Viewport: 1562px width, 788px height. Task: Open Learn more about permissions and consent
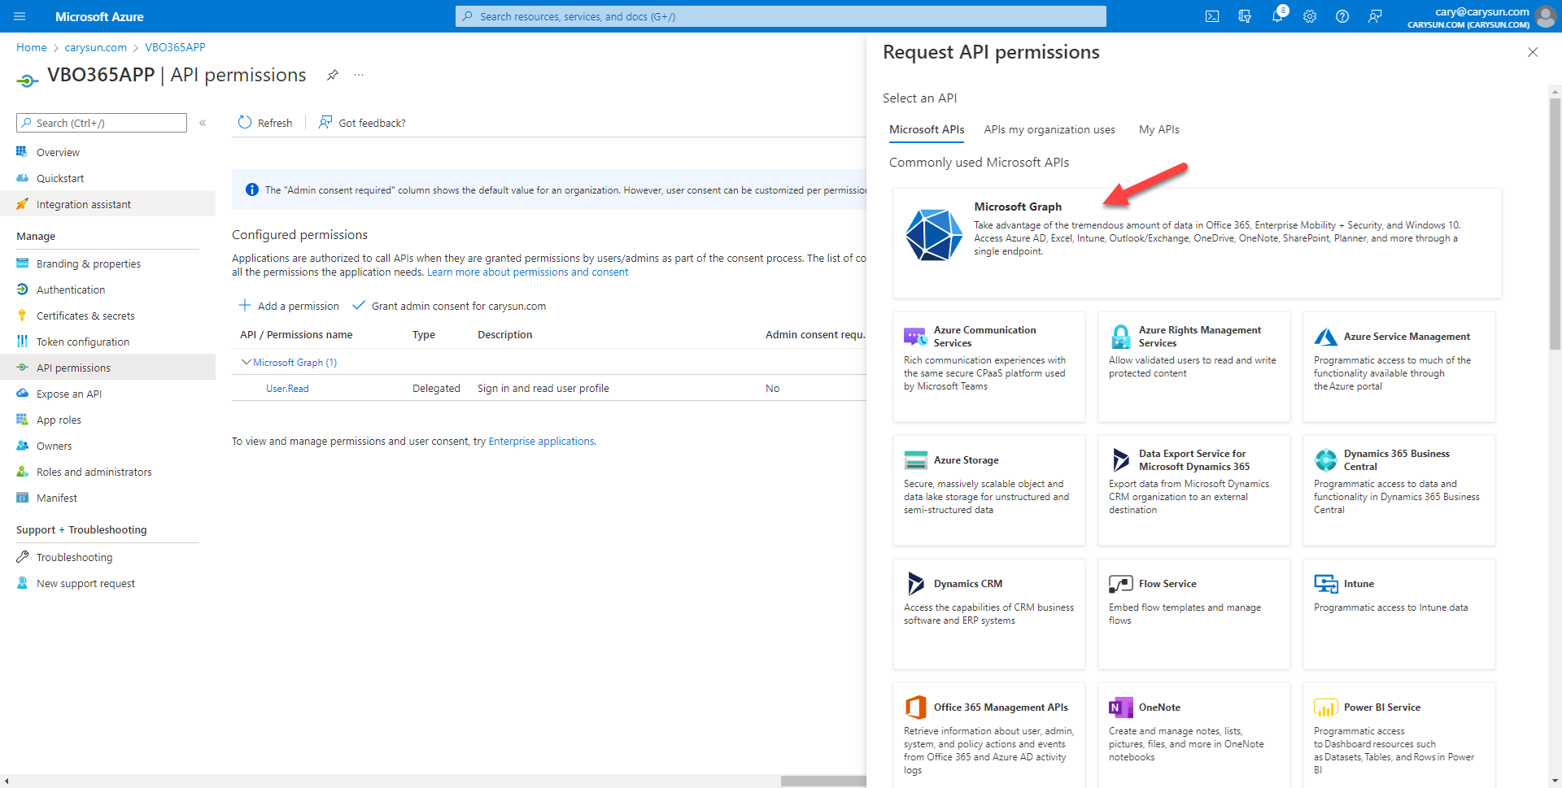(527, 272)
